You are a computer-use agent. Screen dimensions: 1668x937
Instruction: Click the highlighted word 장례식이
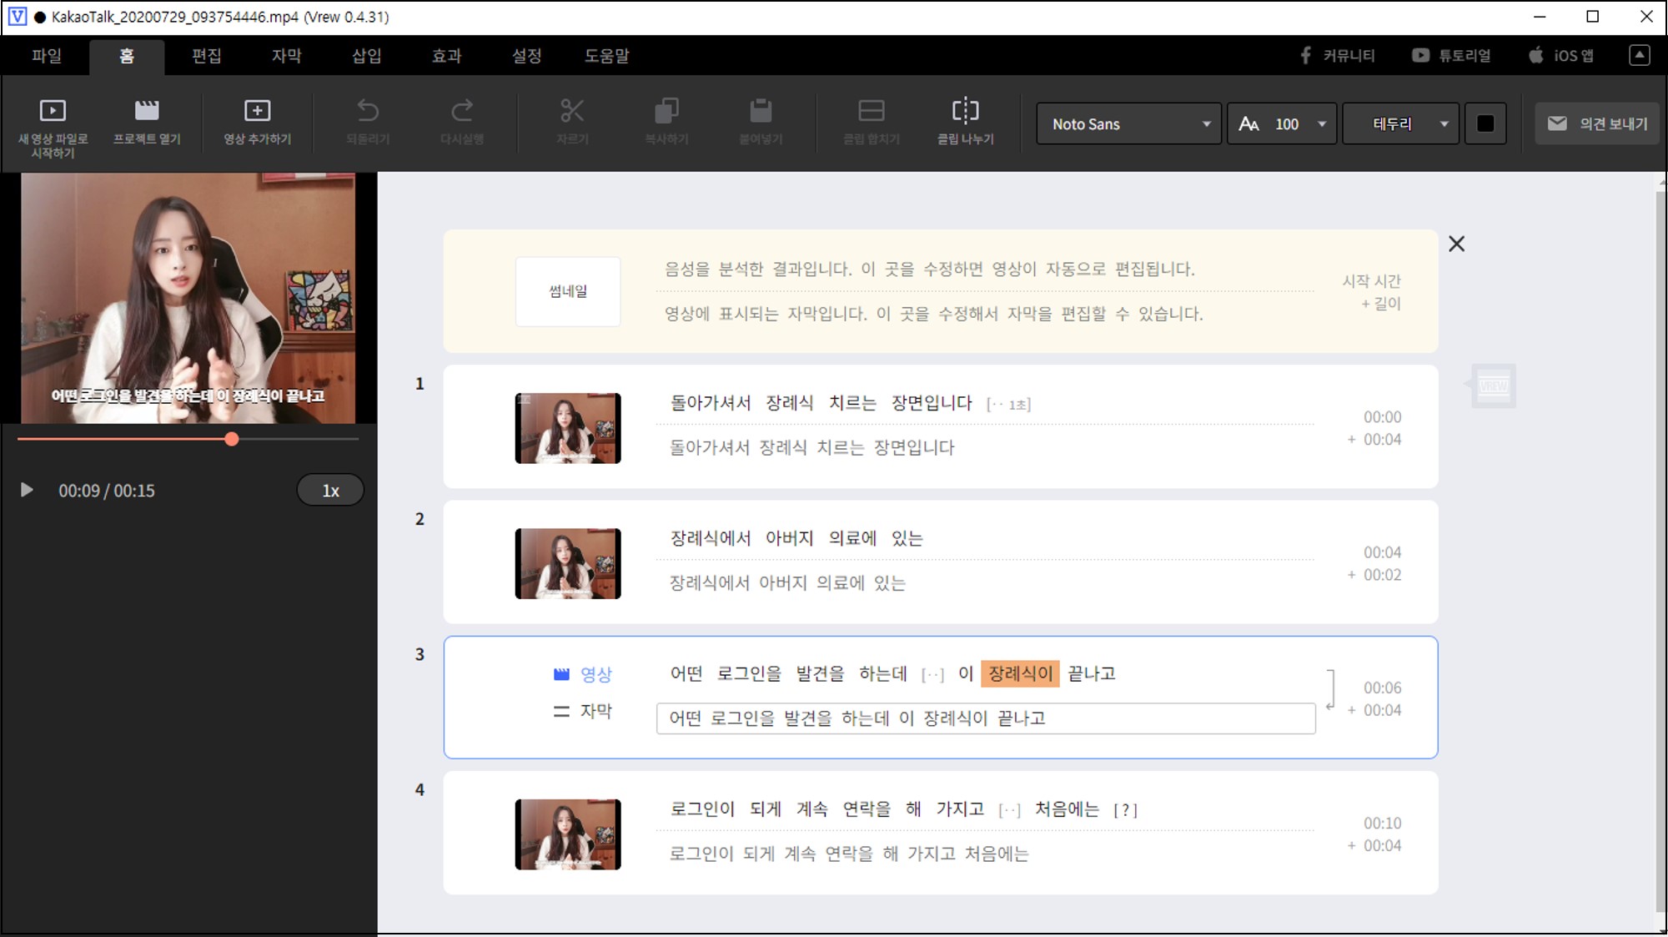pos(1020,673)
